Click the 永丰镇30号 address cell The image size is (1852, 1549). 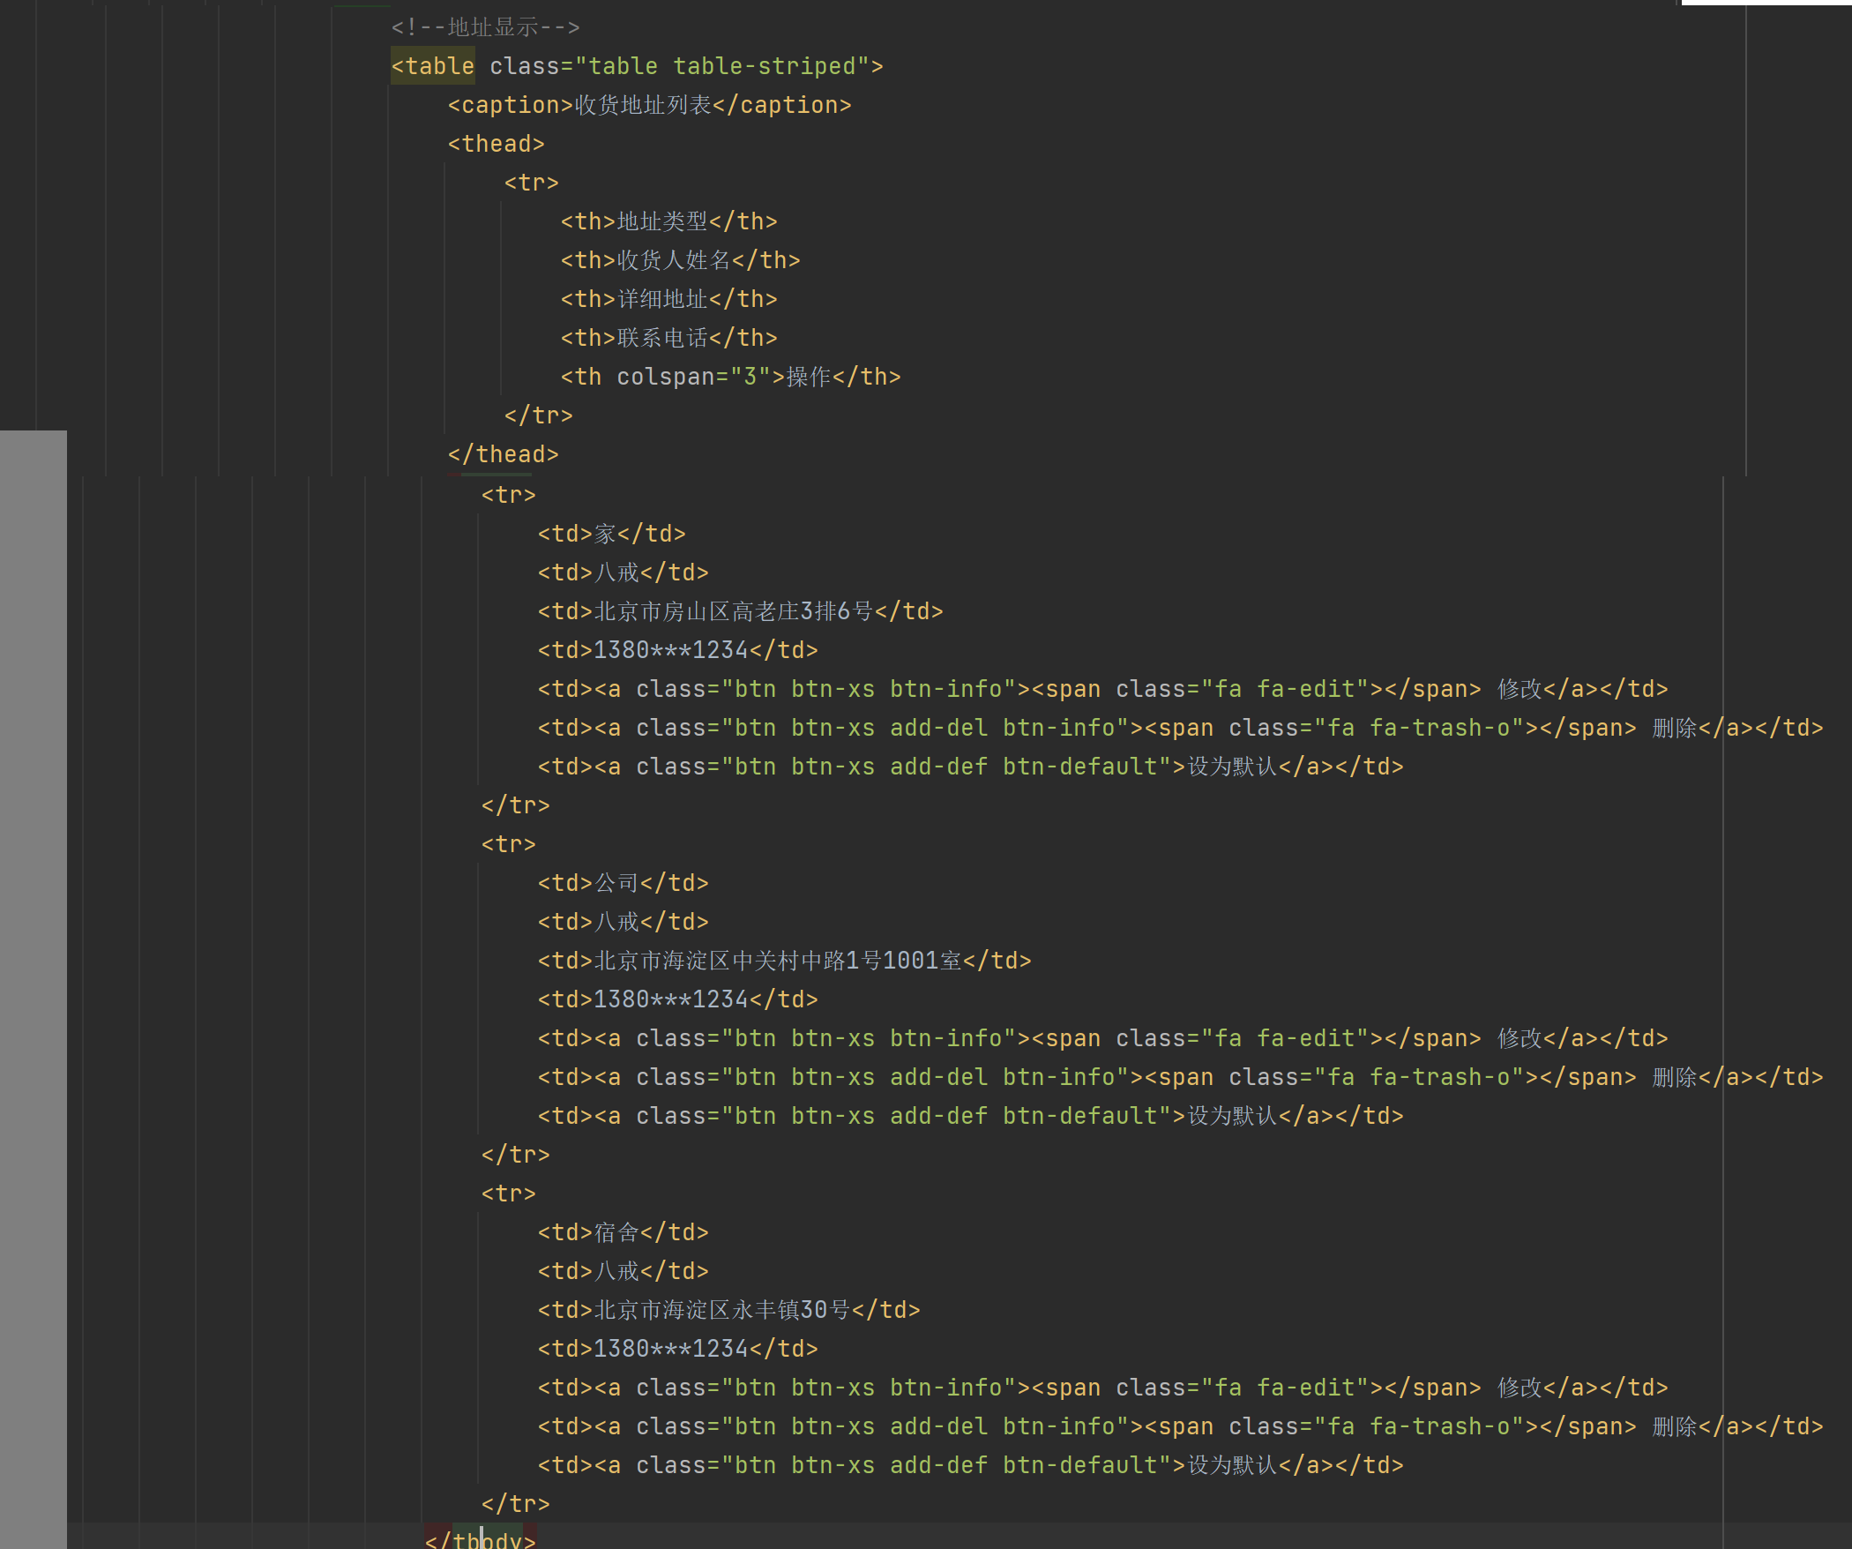tap(728, 1310)
